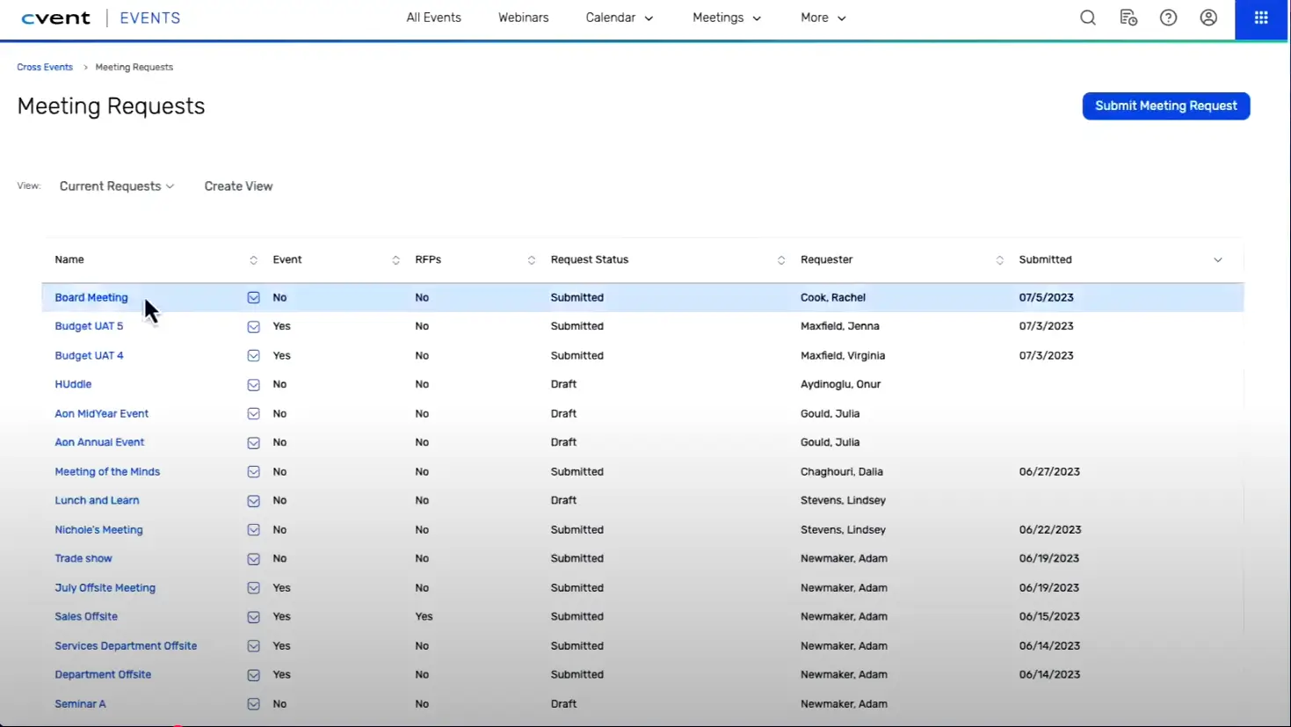1291x727 pixels.
Task: Click the action icon for Sales Offsite
Action: click(x=253, y=617)
